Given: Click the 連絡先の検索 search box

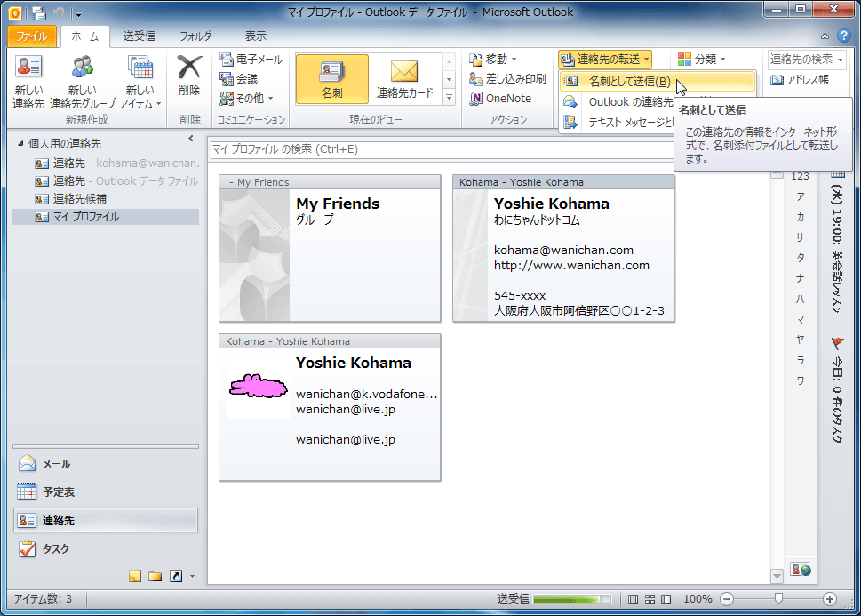Looking at the screenshot, I should tap(806, 59).
